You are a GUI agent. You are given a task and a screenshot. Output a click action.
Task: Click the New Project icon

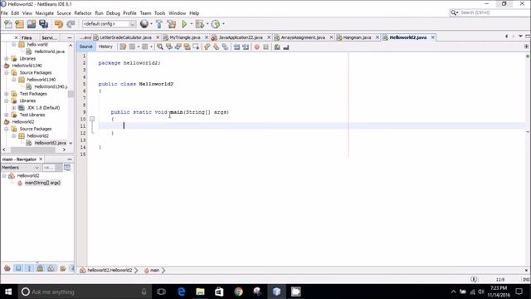click(20, 24)
